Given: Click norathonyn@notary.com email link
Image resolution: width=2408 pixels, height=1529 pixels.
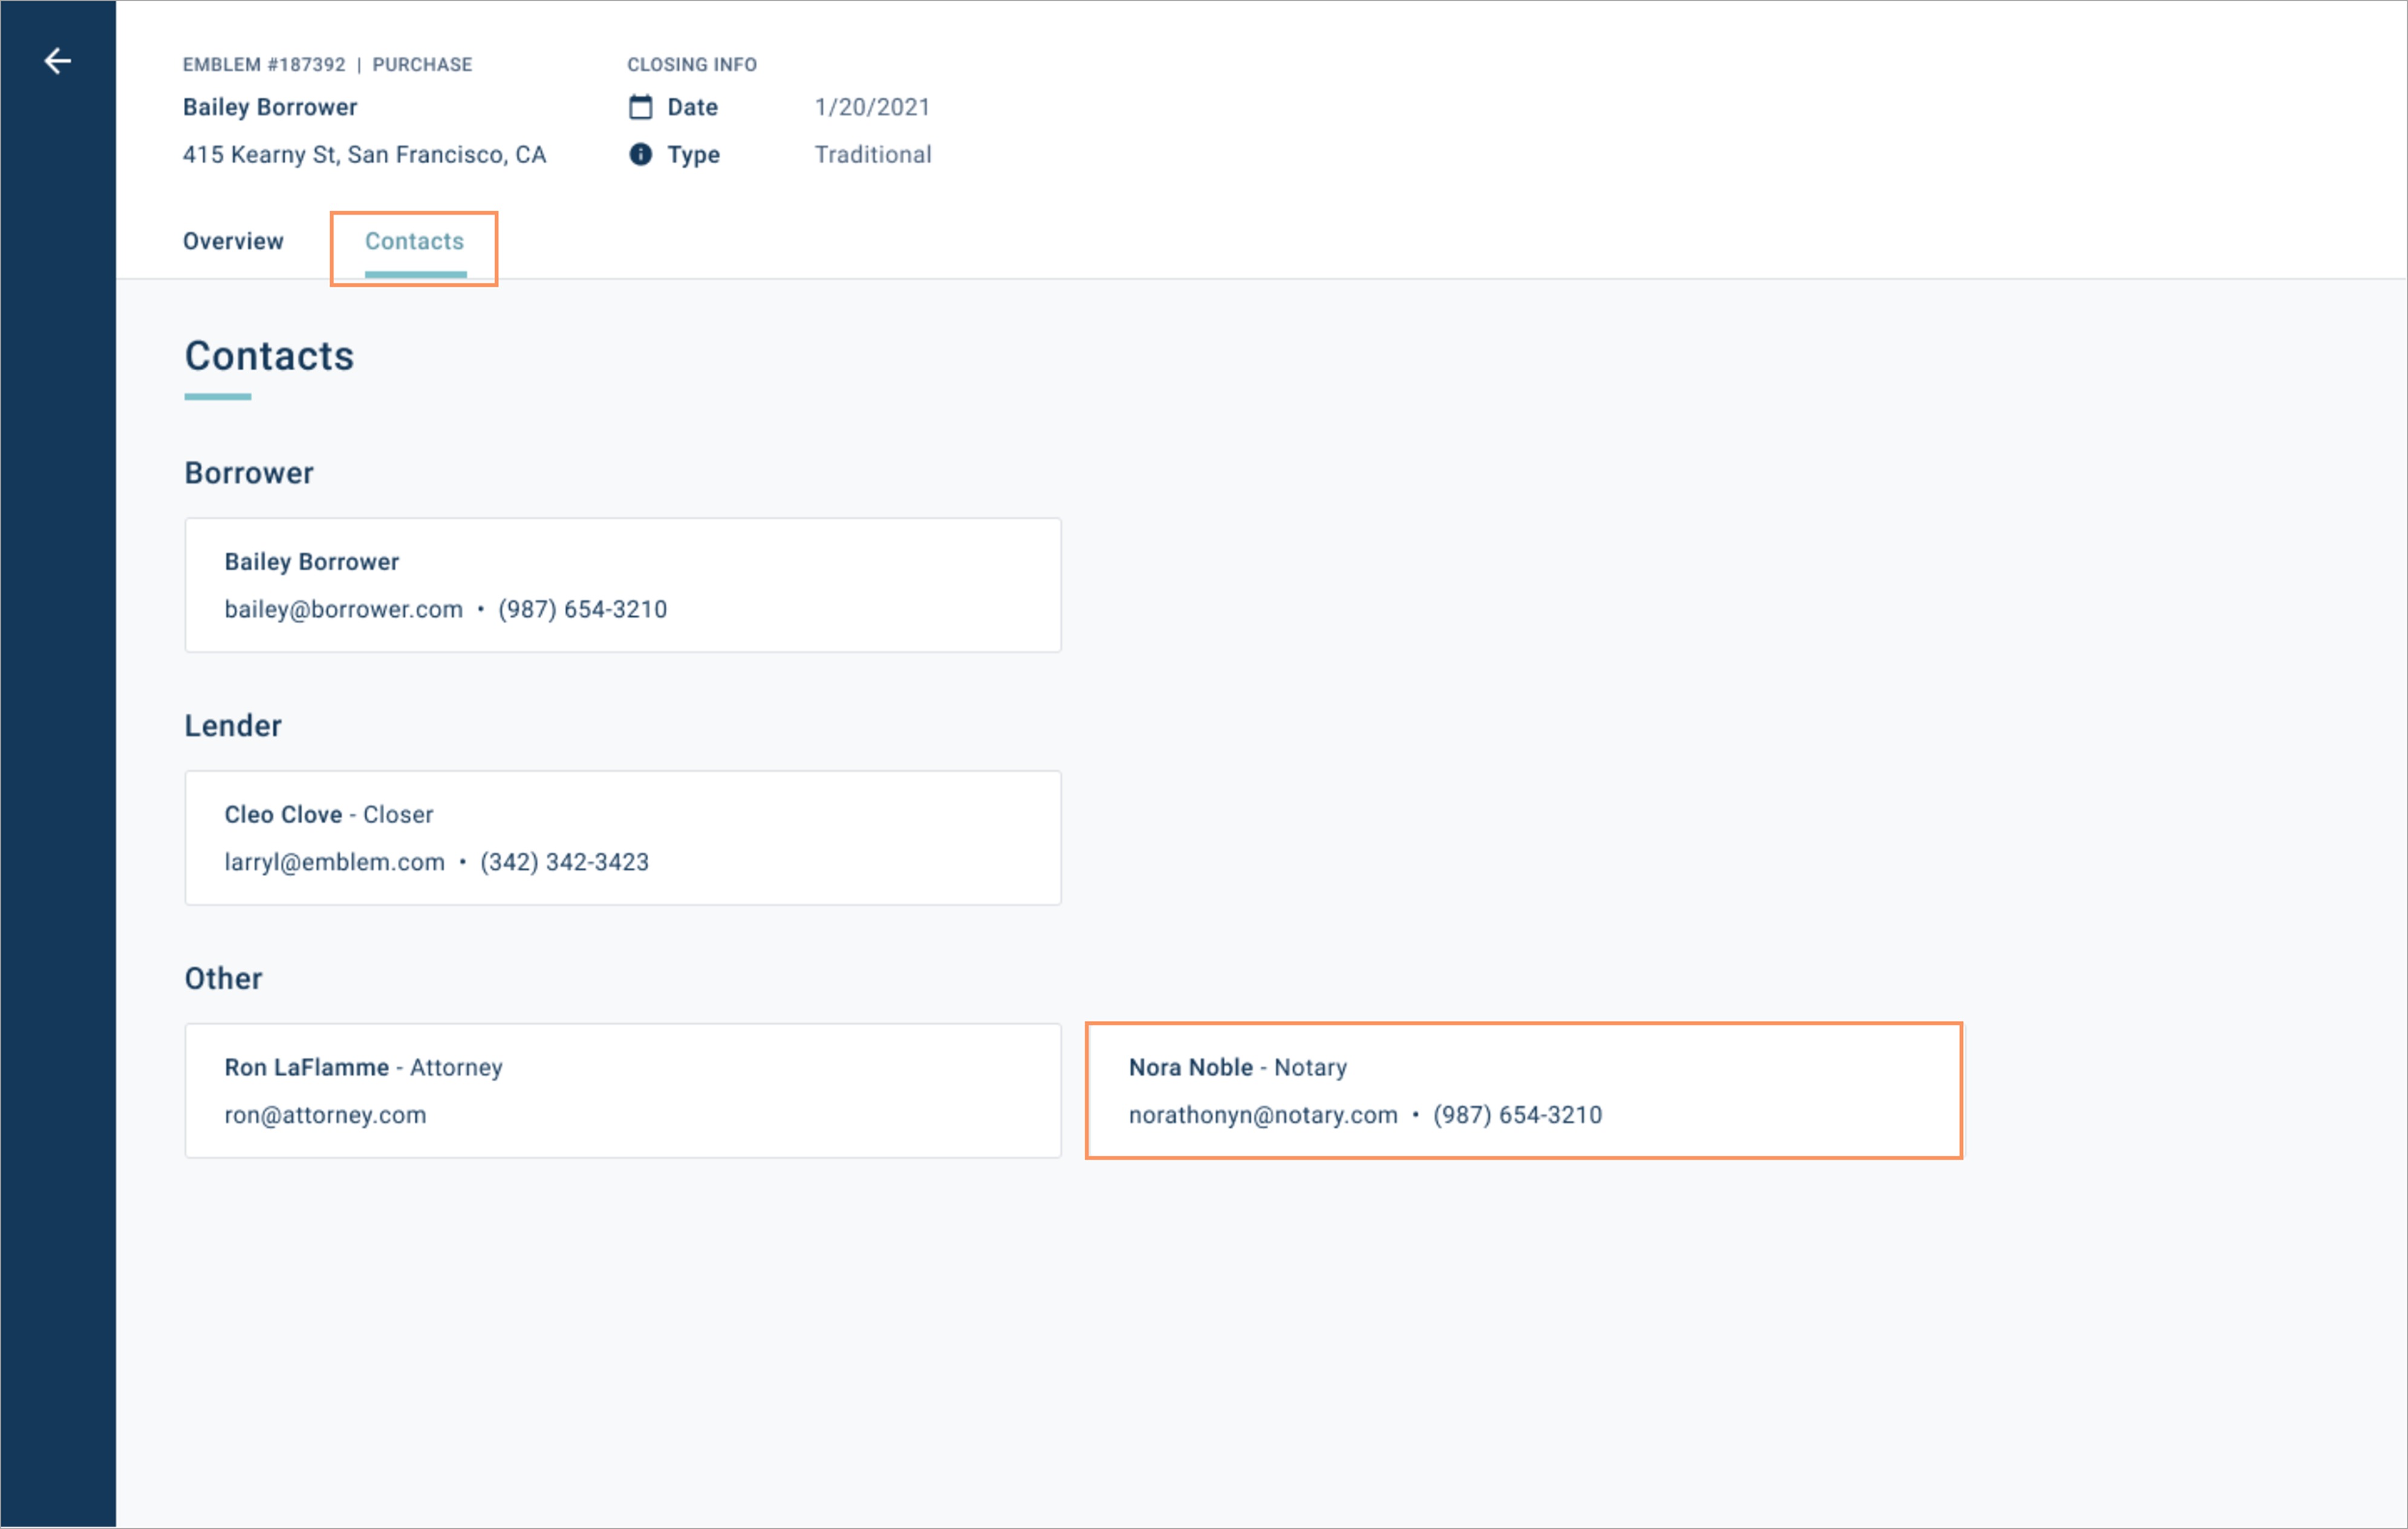Looking at the screenshot, I should point(1263,1115).
